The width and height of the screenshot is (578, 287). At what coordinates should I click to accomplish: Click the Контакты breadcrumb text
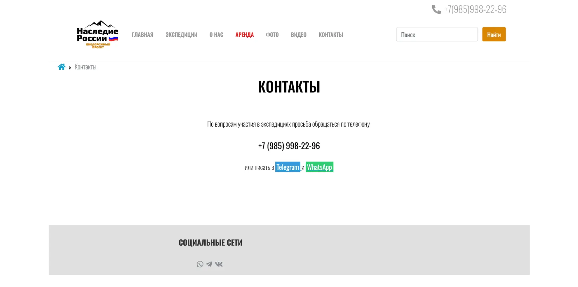[85, 67]
